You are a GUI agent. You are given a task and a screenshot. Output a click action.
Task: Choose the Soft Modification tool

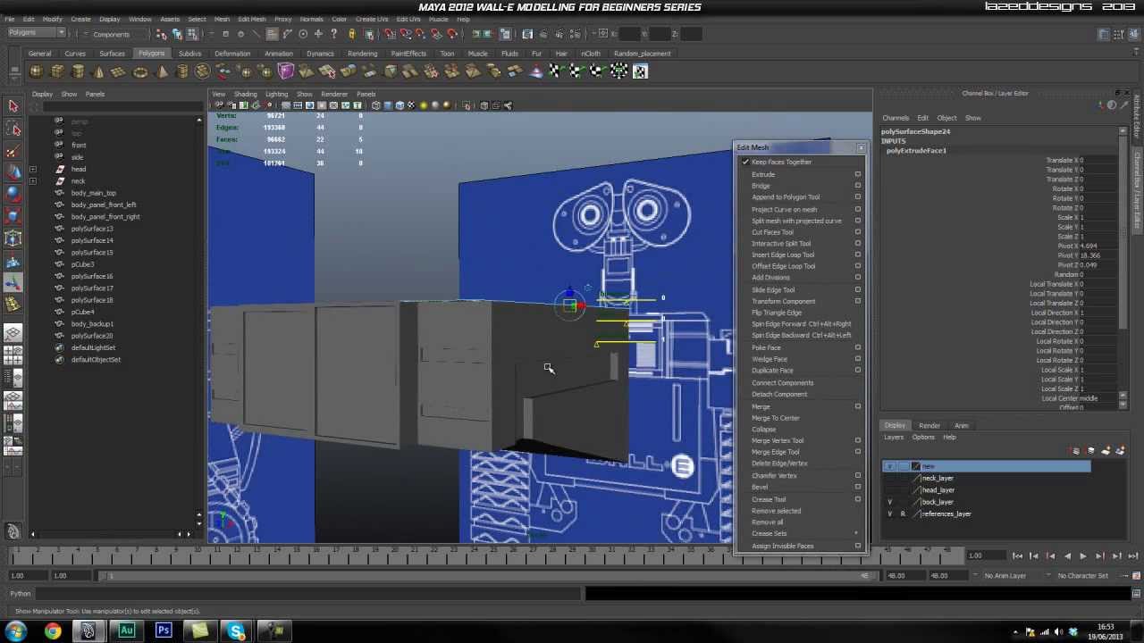[x=13, y=262]
